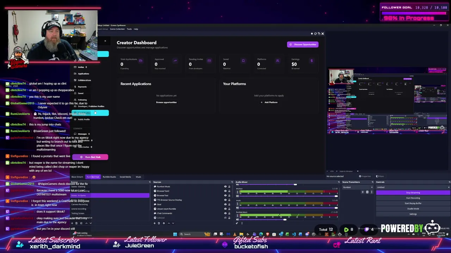This screenshot has width=451, height=253.
Task: Click the Rum Bot Hub sidebar button
Action: 90,157
